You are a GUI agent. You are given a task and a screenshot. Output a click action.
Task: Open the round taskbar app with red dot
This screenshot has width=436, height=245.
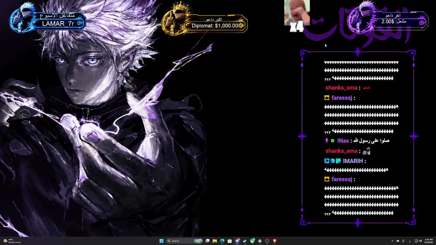point(267,241)
